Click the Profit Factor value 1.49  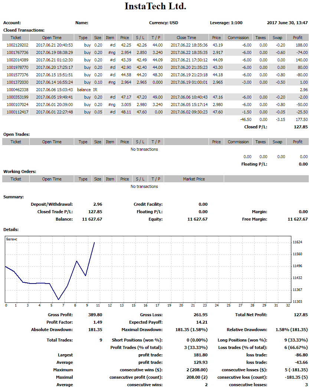point(98,323)
